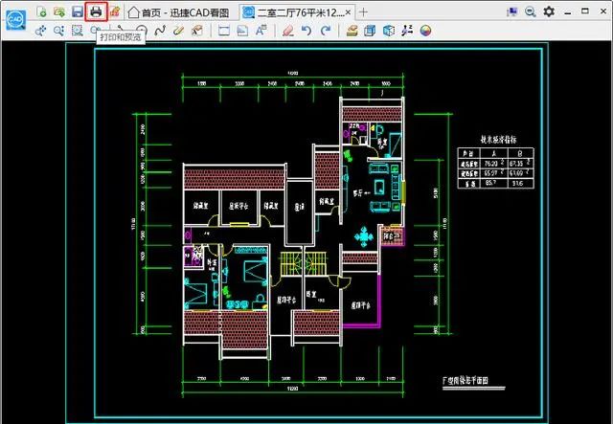Click the magnifier-minus icon in the title bar
The height and width of the screenshot is (424, 613).
pyautogui.click(x=530, y=11)
